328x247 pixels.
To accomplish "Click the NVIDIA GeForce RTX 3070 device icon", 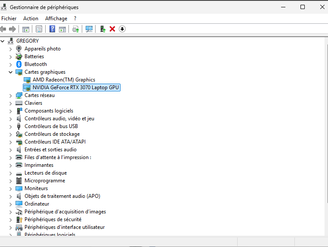I will (x=27, y=88).
